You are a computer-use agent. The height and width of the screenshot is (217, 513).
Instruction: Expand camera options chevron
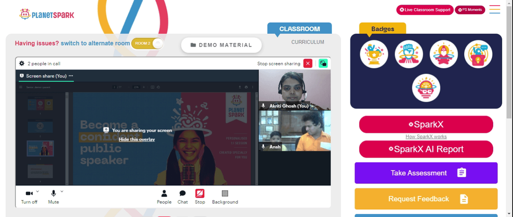click(x=37, y=191)
